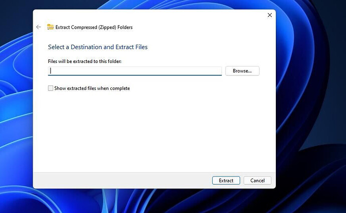Click inside the destination folder path field
346x213 pixels.
pyautogui.click(x=135, y=71)
